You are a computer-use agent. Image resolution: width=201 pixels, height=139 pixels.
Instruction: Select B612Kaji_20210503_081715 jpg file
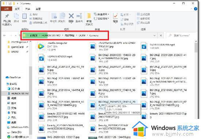pos(164,93)
